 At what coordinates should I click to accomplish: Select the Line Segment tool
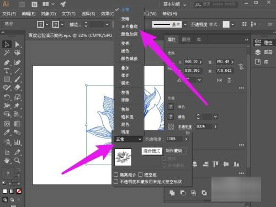click(x=17, y=71)
